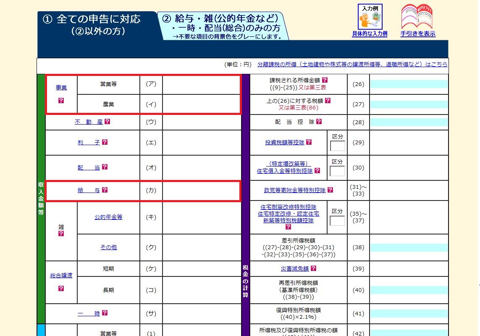Click help icon beside 不動産

tap(107, 122)
